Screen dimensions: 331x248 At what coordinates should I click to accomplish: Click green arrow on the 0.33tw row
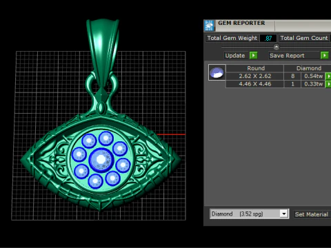[328, 84]
